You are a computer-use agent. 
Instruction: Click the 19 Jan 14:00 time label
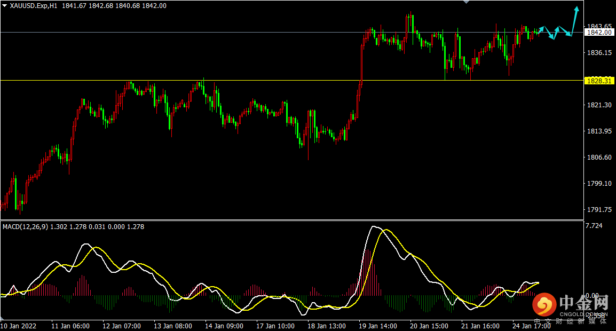(x=378, y=326)
